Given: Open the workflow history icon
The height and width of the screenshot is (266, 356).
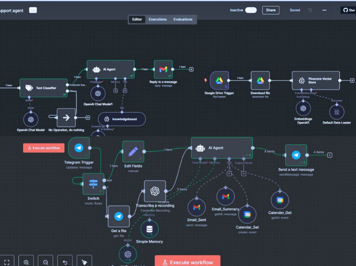Looking at the screenshot, I should (310, 10).
